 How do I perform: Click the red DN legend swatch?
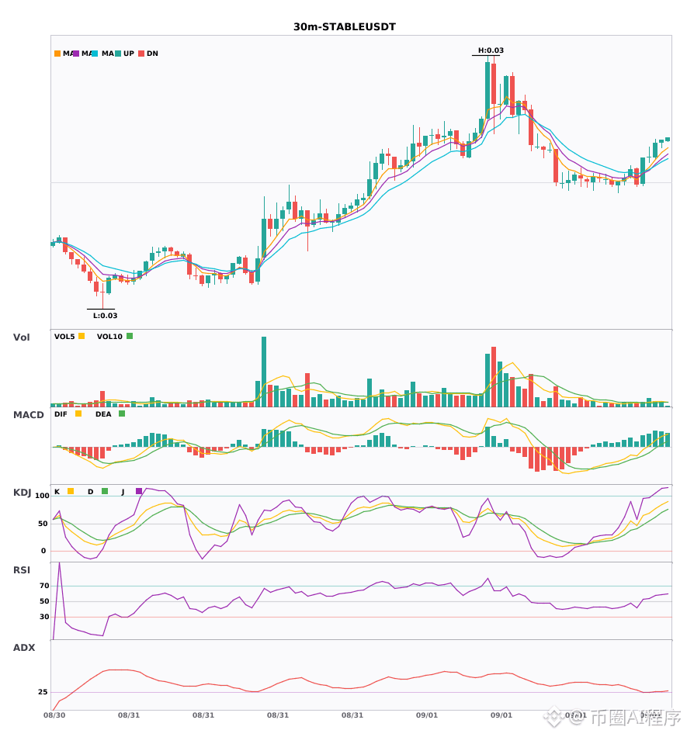141,54
